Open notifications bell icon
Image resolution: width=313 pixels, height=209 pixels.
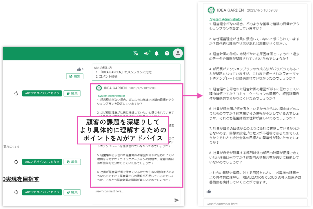tap(157, 53)
